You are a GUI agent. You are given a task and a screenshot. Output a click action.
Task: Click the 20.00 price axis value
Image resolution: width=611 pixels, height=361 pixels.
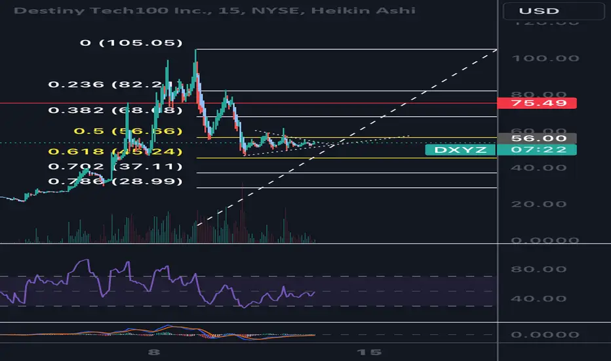click(539, 204)
